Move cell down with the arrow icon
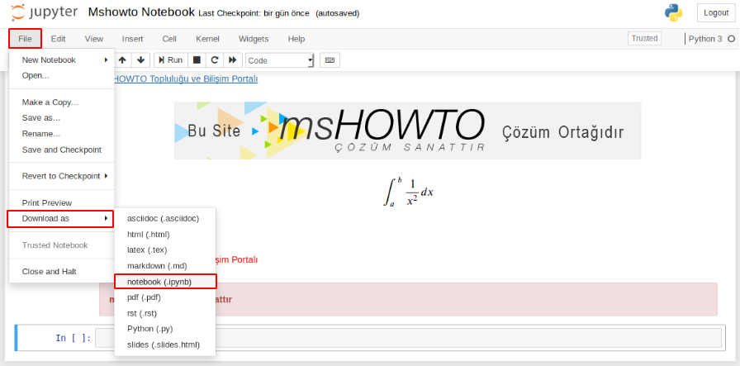Screen dimensions: 740x366 [x=140, y=60]
